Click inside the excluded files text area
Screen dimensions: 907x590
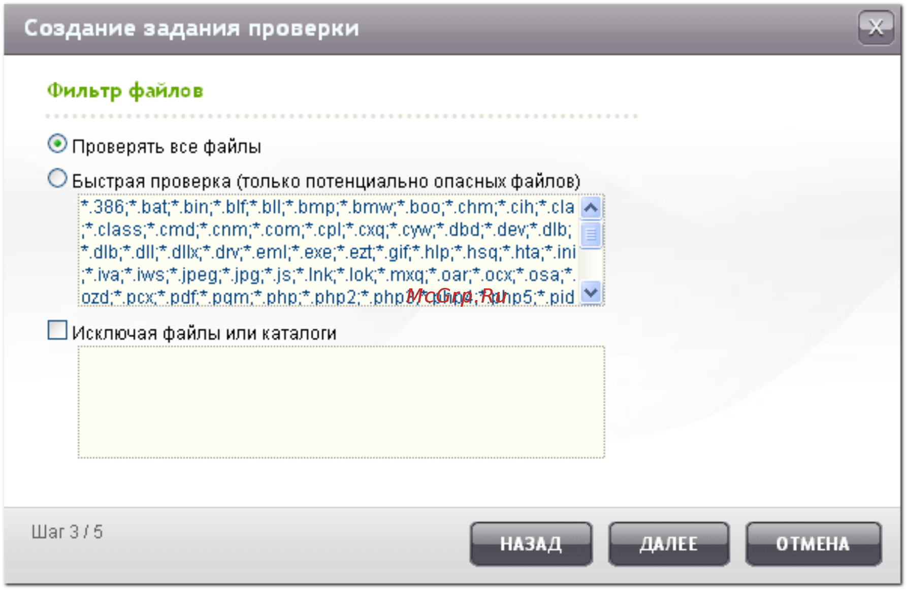[x=341, y=402]
